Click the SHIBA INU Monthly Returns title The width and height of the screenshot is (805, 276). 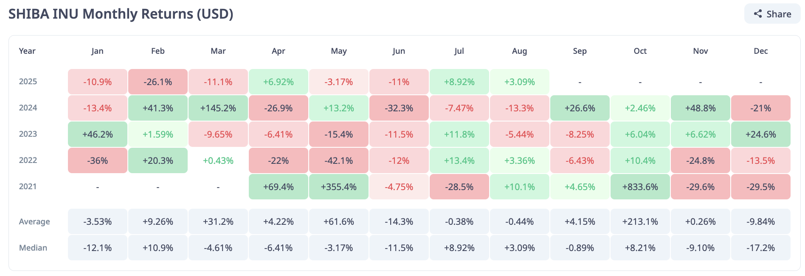coord(121,14)
